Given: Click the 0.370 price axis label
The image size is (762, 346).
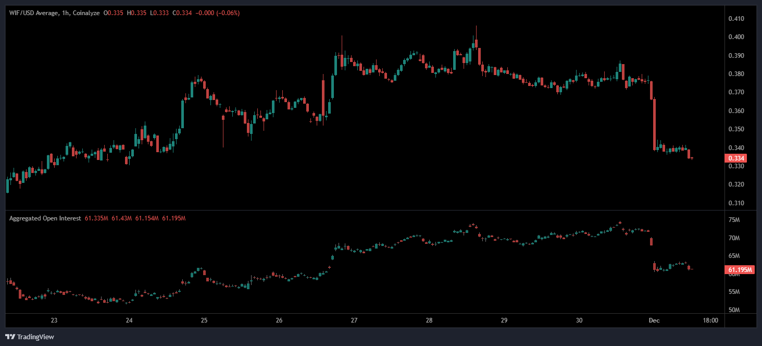Looking at the screenshot, I should tap(736, 92).
